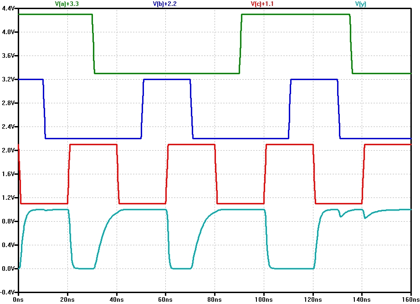Click the 0.0V vertical axis tick label
The height and width of the screenshot is (304, 420).
click(x=8, y=269)
